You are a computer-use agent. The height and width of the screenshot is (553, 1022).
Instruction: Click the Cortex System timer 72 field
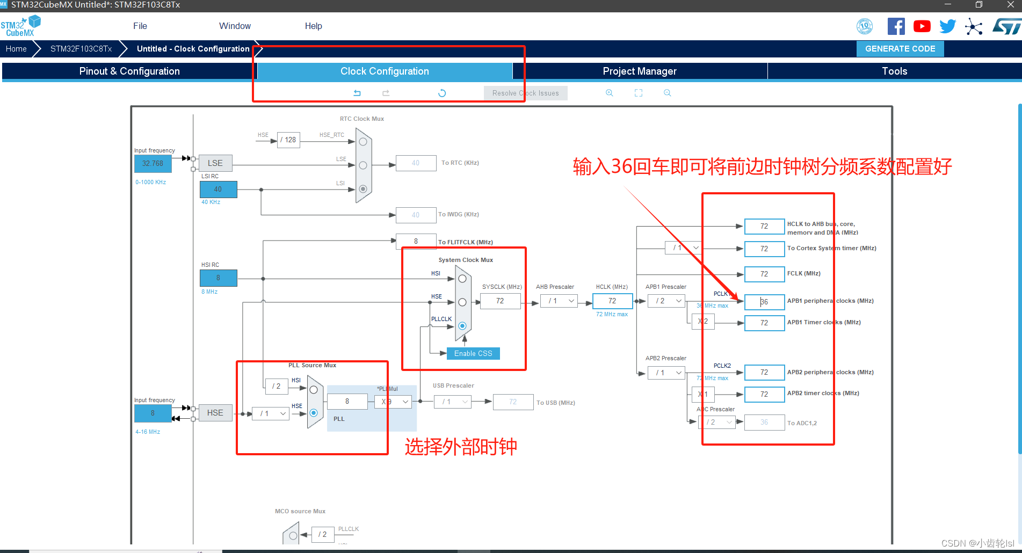[x=764, y=249]
